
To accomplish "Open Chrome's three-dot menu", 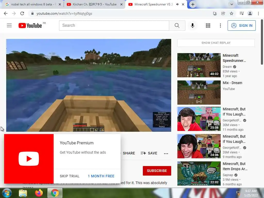I will [x=258, y=13].
